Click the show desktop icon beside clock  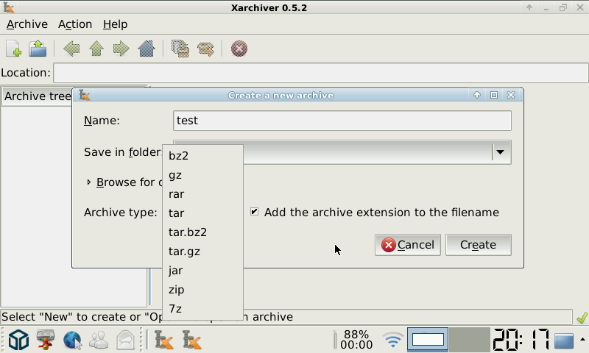click(x=563, y=340)
